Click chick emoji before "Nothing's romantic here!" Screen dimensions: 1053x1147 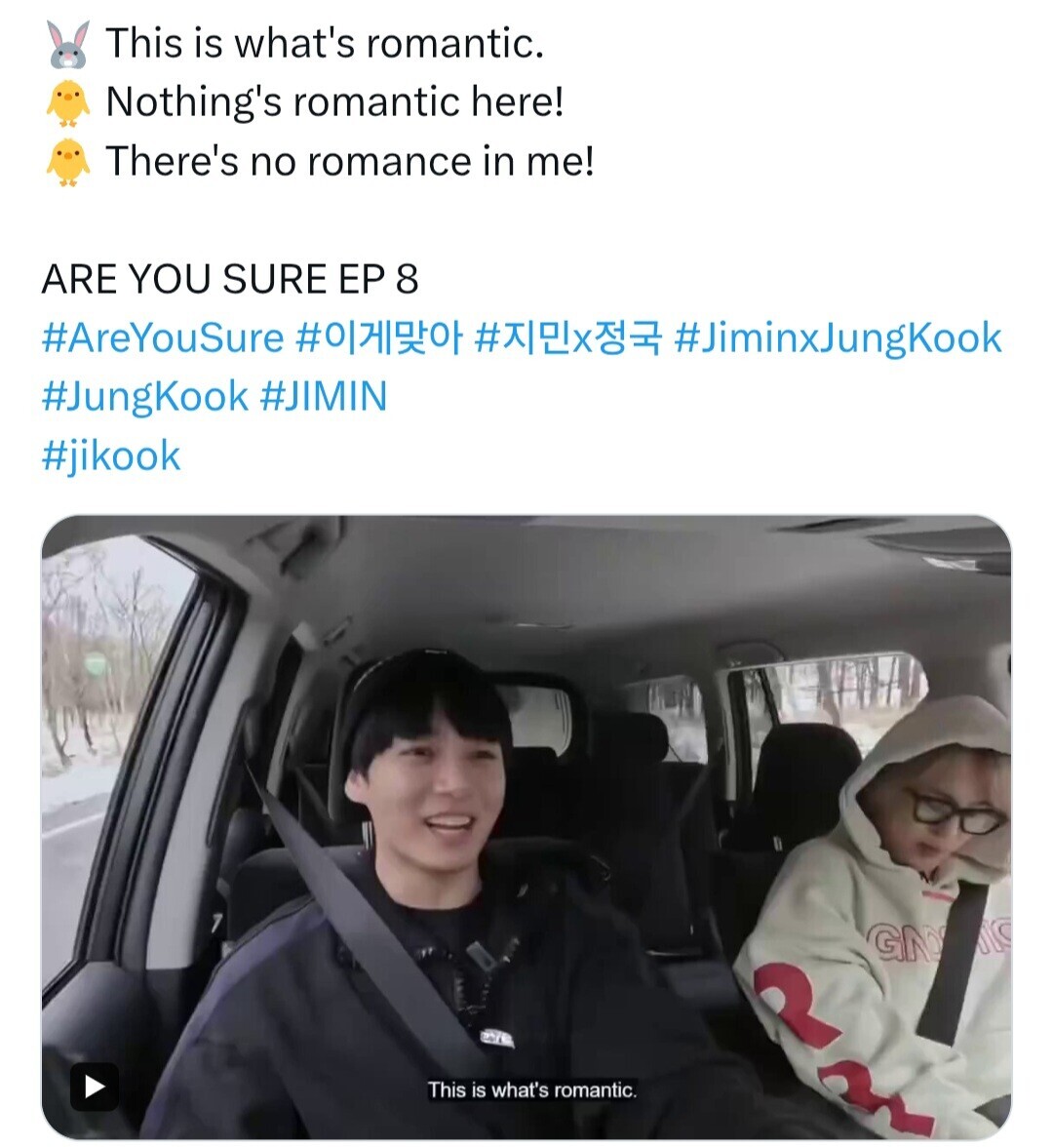[x=68, y=102]
